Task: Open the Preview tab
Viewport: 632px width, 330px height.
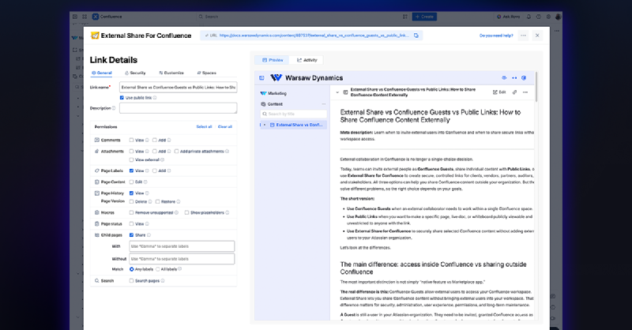Action: click(x=273, y=60)
